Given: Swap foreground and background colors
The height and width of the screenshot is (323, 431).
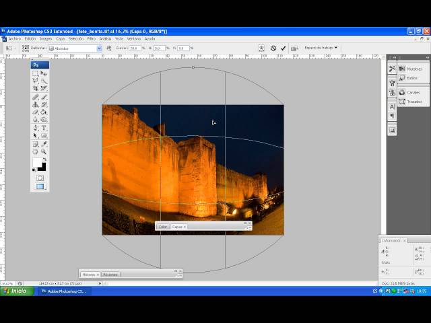Looking at the screenshot, I should tap(44, 159).
